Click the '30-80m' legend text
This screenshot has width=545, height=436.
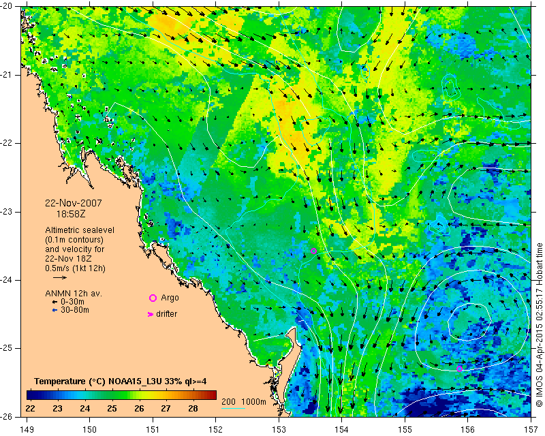(75, 310)
